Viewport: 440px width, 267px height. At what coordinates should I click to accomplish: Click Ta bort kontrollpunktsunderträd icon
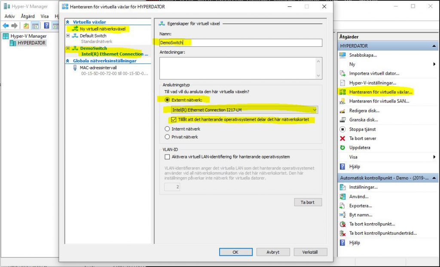[x=342, y=233]
